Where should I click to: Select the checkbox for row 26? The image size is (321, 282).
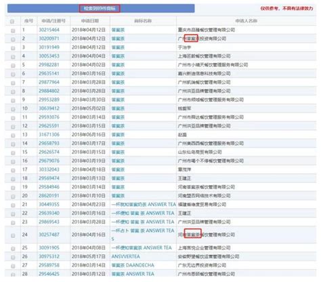[13, 257]
